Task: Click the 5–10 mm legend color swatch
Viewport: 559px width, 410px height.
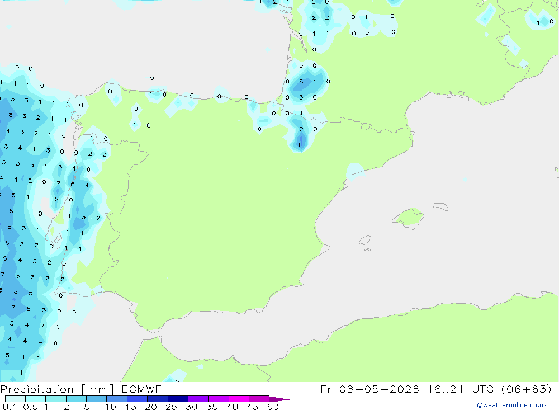Action: point(96,399)
